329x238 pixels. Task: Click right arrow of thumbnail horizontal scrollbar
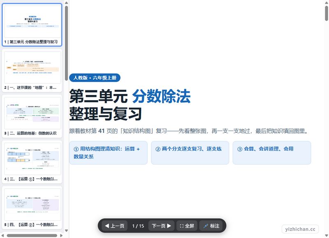61,236
